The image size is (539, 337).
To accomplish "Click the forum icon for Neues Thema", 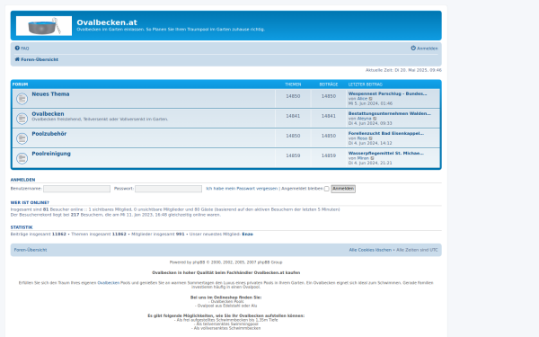I will click(22, 99).
